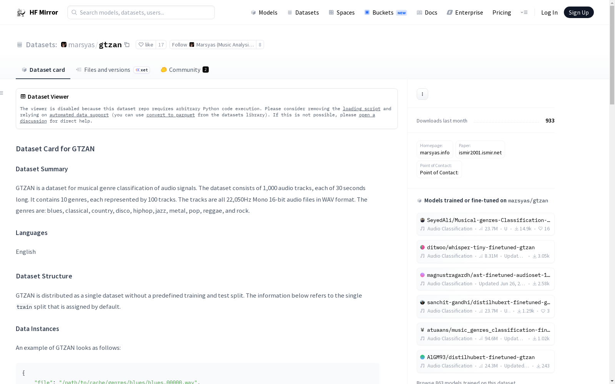The image size is (615, 384).
Task: Select the Dataset card tab
Action: 43,70
